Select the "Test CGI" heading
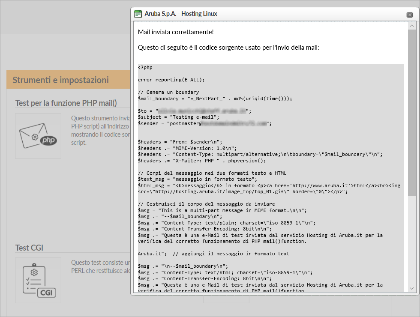Screen dimensions: 420x317 click(x=29, y=248)
